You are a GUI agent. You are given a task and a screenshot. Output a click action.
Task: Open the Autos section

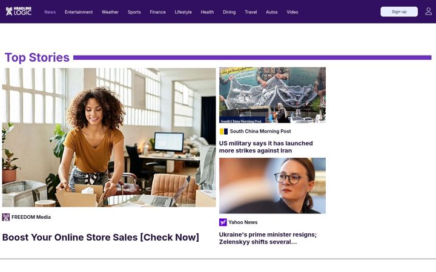coord(272,12)
